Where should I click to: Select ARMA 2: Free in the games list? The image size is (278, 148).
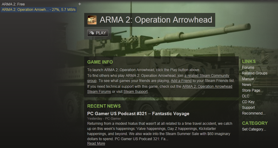pos(13,4)
